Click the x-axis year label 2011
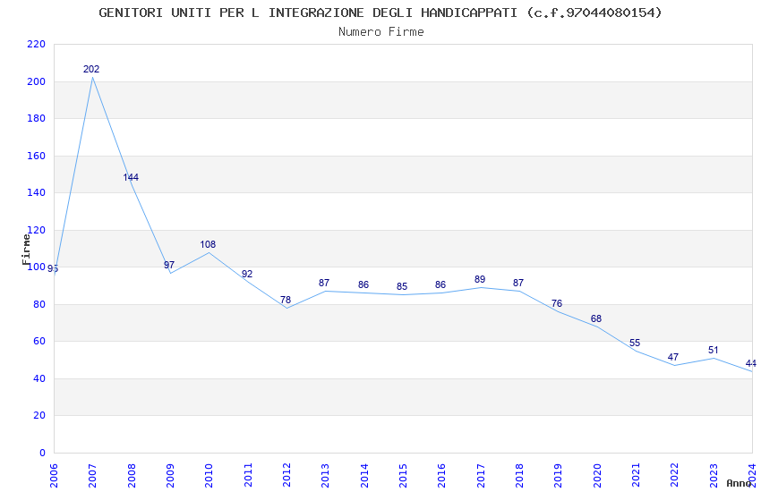The width and height of the screenshot is (761, 492). tap(248, 476)
